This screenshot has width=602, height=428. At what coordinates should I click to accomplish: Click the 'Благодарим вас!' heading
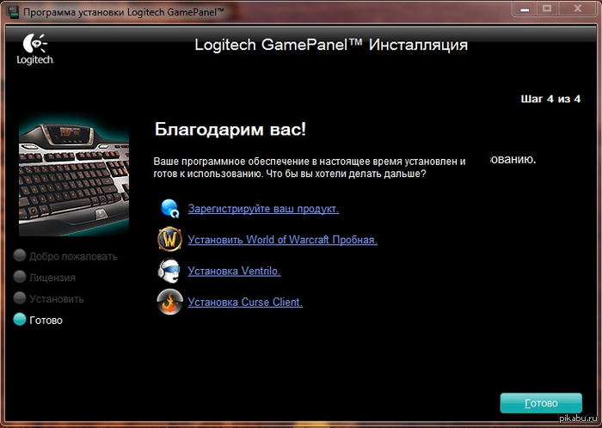(230, 130)
